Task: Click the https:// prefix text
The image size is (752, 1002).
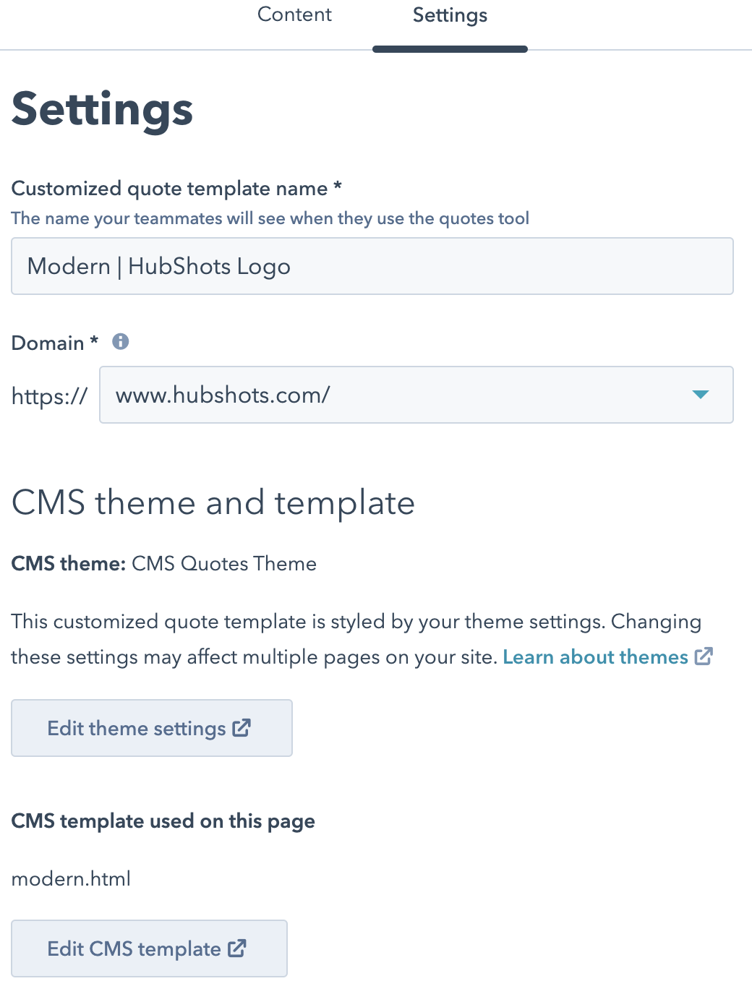Action: (x=49, y=396)
